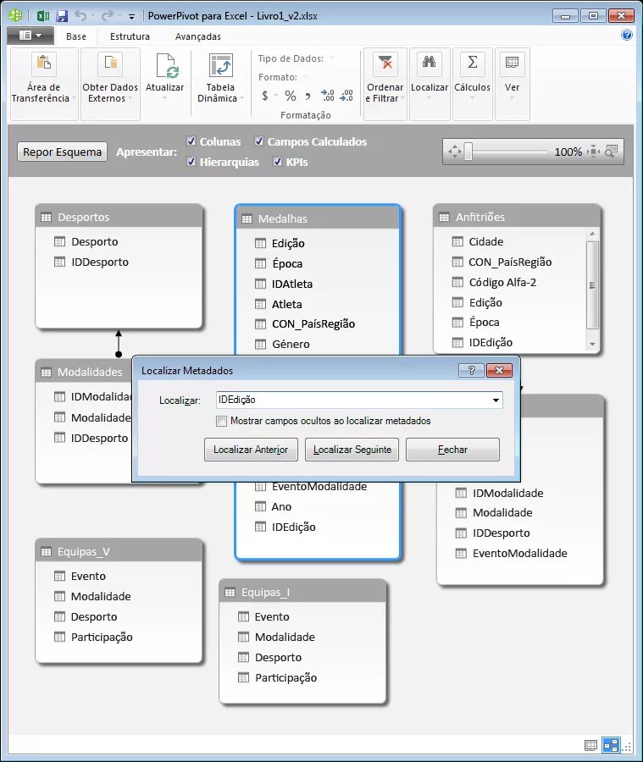Switch to data grid view icon
643x762 pixels.
point(590,745)
